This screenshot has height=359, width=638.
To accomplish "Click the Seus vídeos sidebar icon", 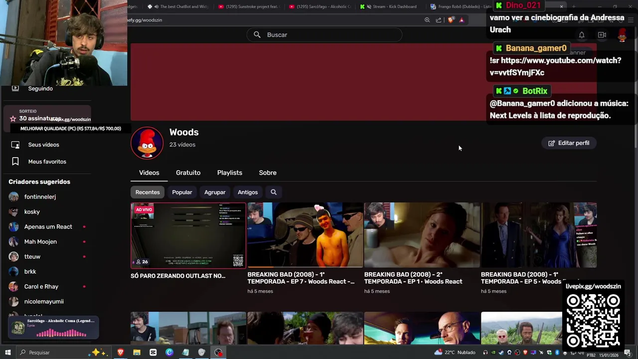I will tap(15, 145).
